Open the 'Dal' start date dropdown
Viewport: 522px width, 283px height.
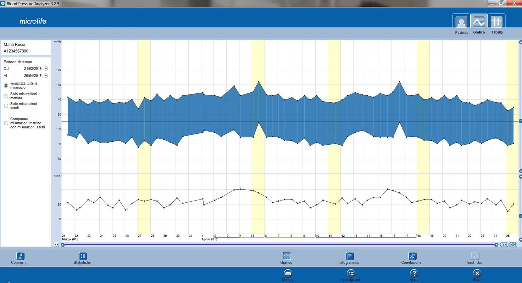45,69
